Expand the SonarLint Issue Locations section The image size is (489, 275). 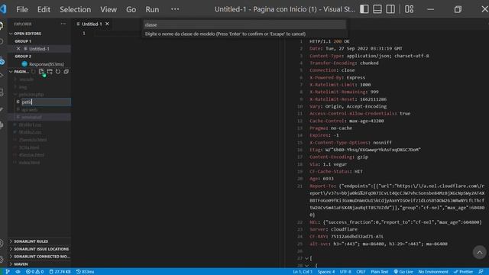(x=40, y=249)
